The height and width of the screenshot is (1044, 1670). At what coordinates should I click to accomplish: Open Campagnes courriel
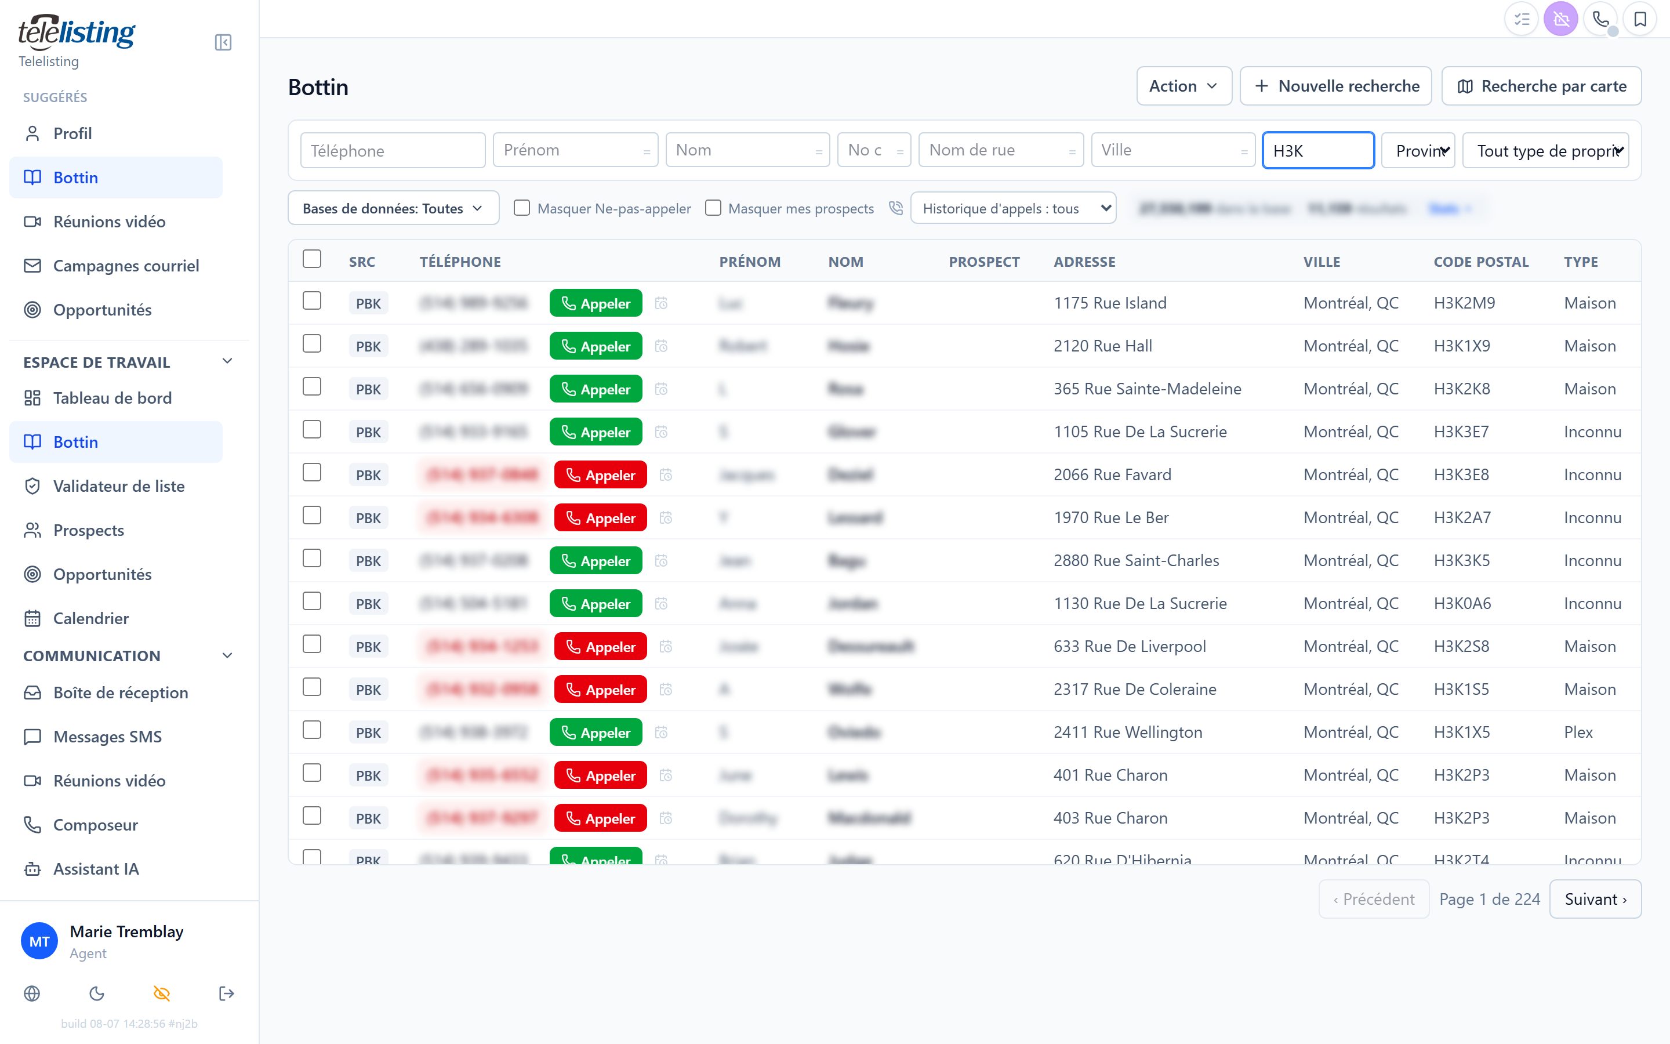116,266
